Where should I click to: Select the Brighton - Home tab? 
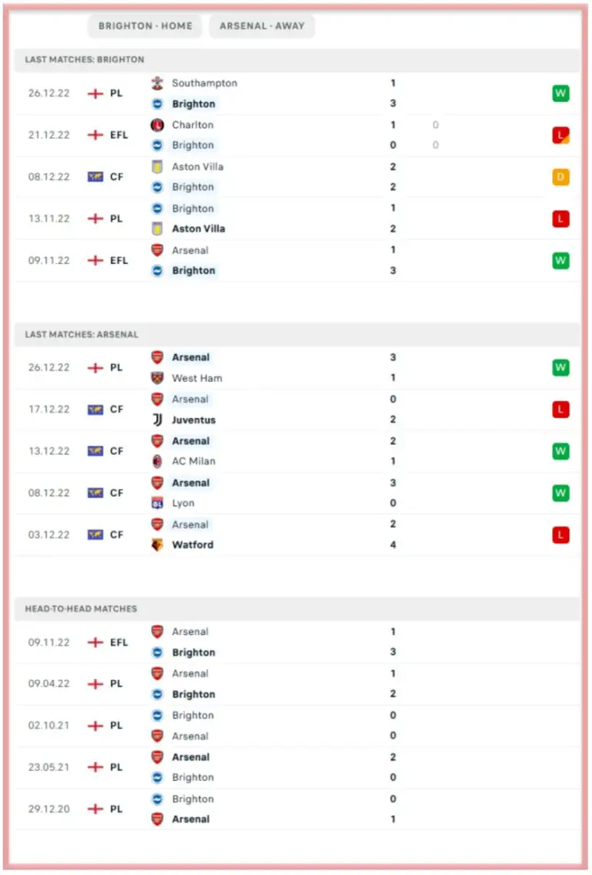point(145,25)
